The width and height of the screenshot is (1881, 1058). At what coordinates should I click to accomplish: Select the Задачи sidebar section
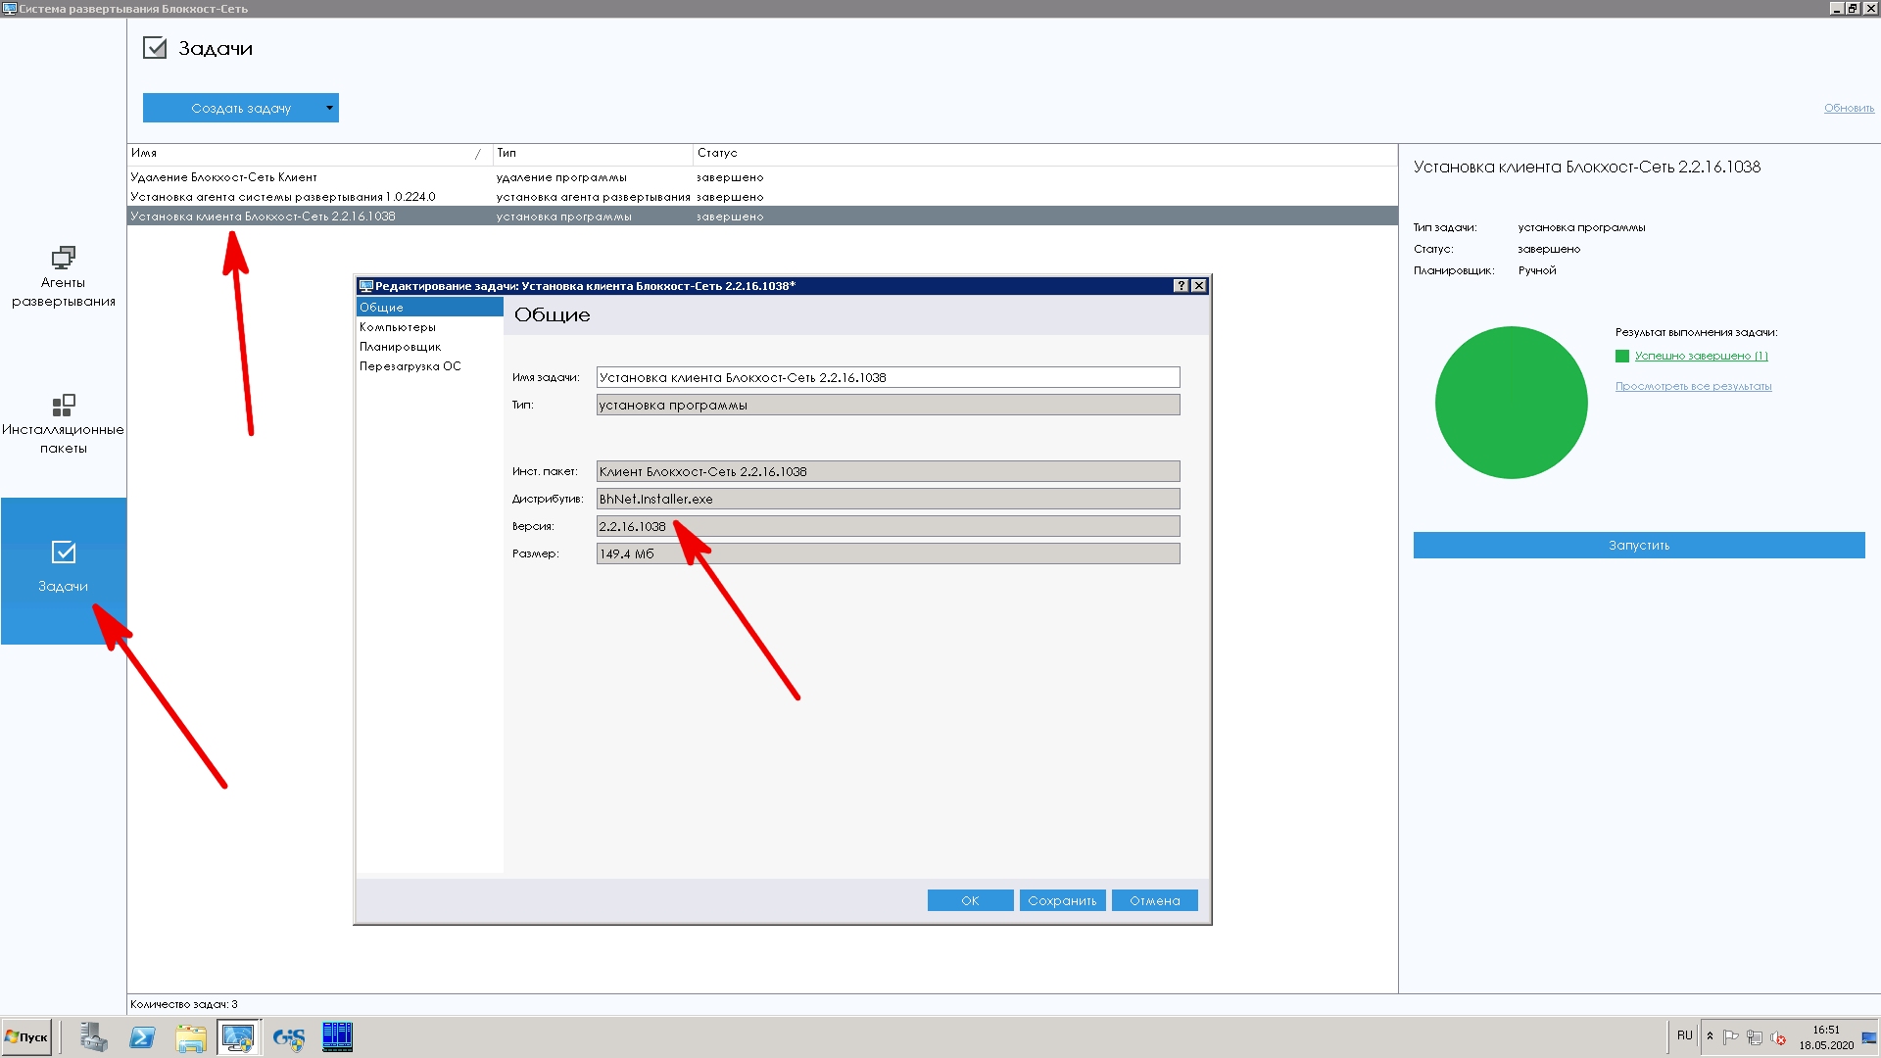coord(63,570)
